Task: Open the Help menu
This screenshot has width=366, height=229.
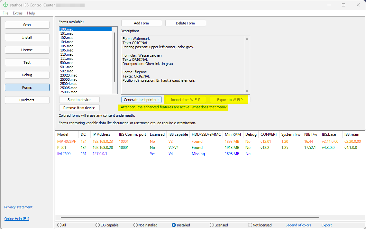Action: pos(31,13)
